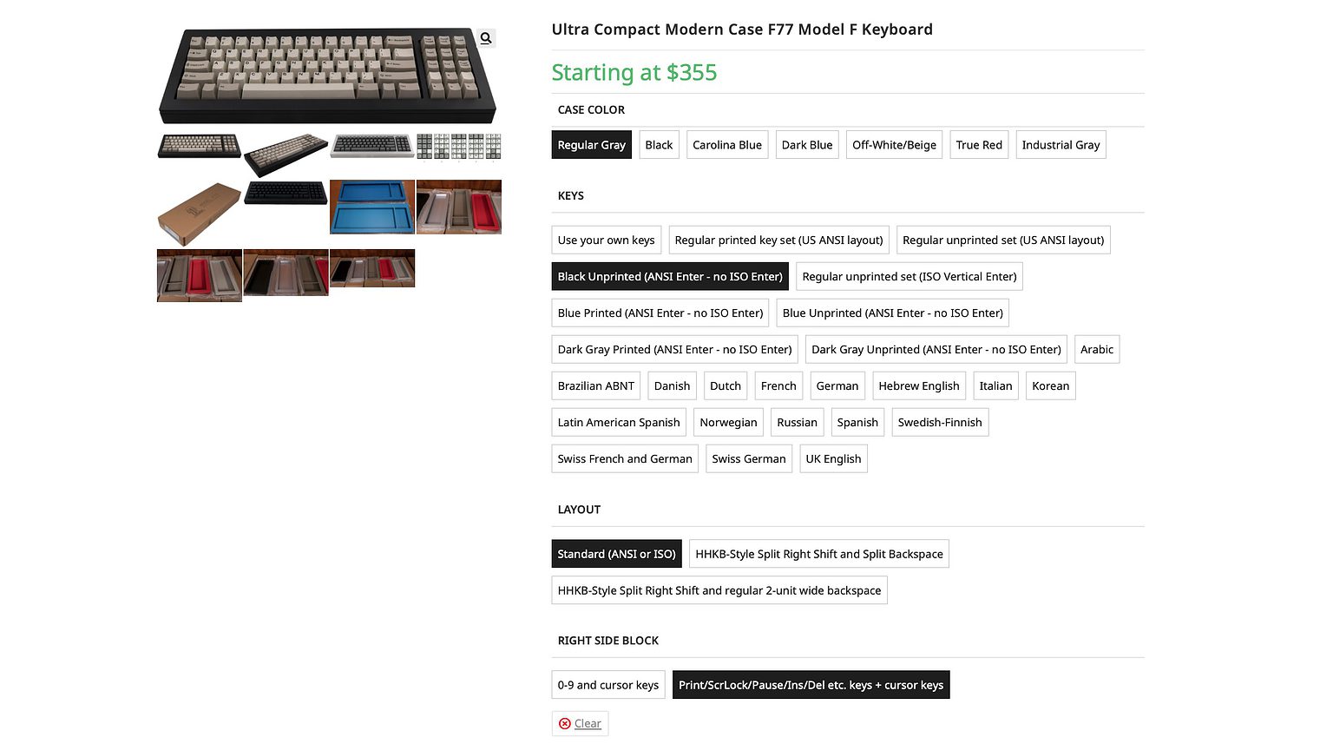Select the Black case color
1333x744 pixels.
tap(658, 144)
